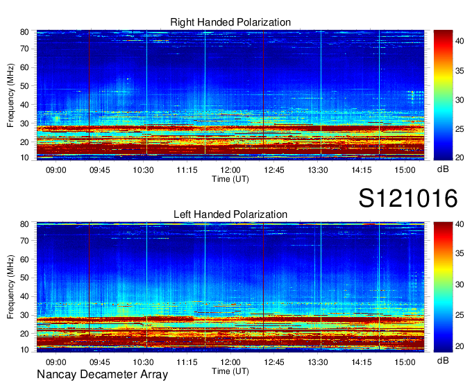Click the 30 value on Right Handed colorbar
Image resolution: width=472 pixels, height=383 pixels.
(460, 100)
